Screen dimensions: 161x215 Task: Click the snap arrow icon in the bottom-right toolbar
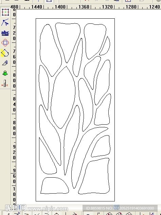152,214
